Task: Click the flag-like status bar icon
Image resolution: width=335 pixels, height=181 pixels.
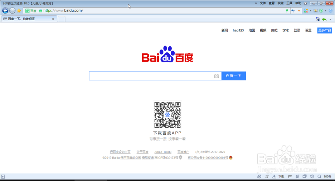Action: click(290, 176)
